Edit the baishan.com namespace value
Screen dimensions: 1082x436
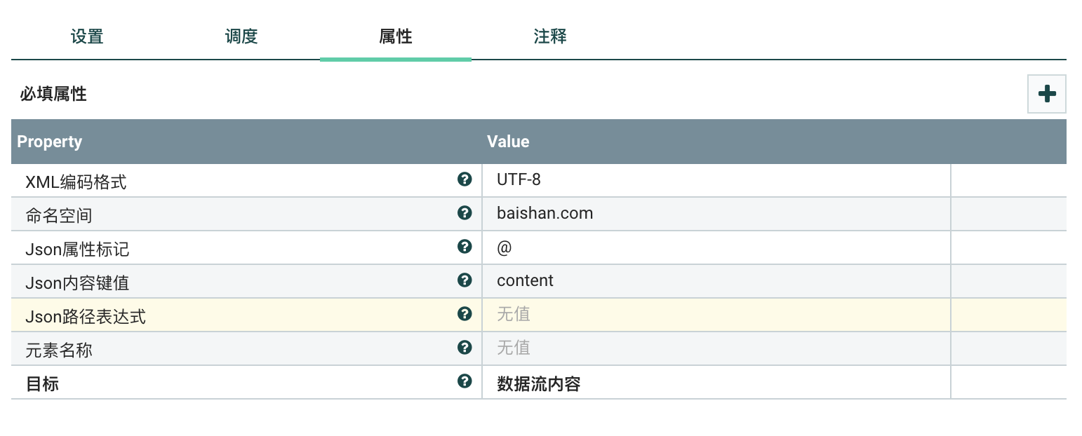[716, 214]
